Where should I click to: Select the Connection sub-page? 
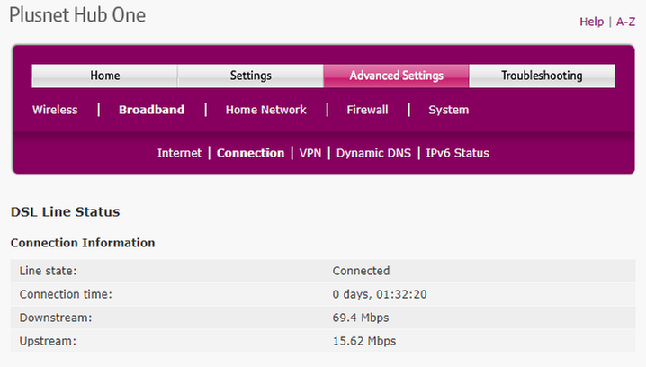250,153
